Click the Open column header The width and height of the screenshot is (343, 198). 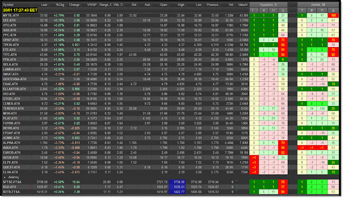163,5
